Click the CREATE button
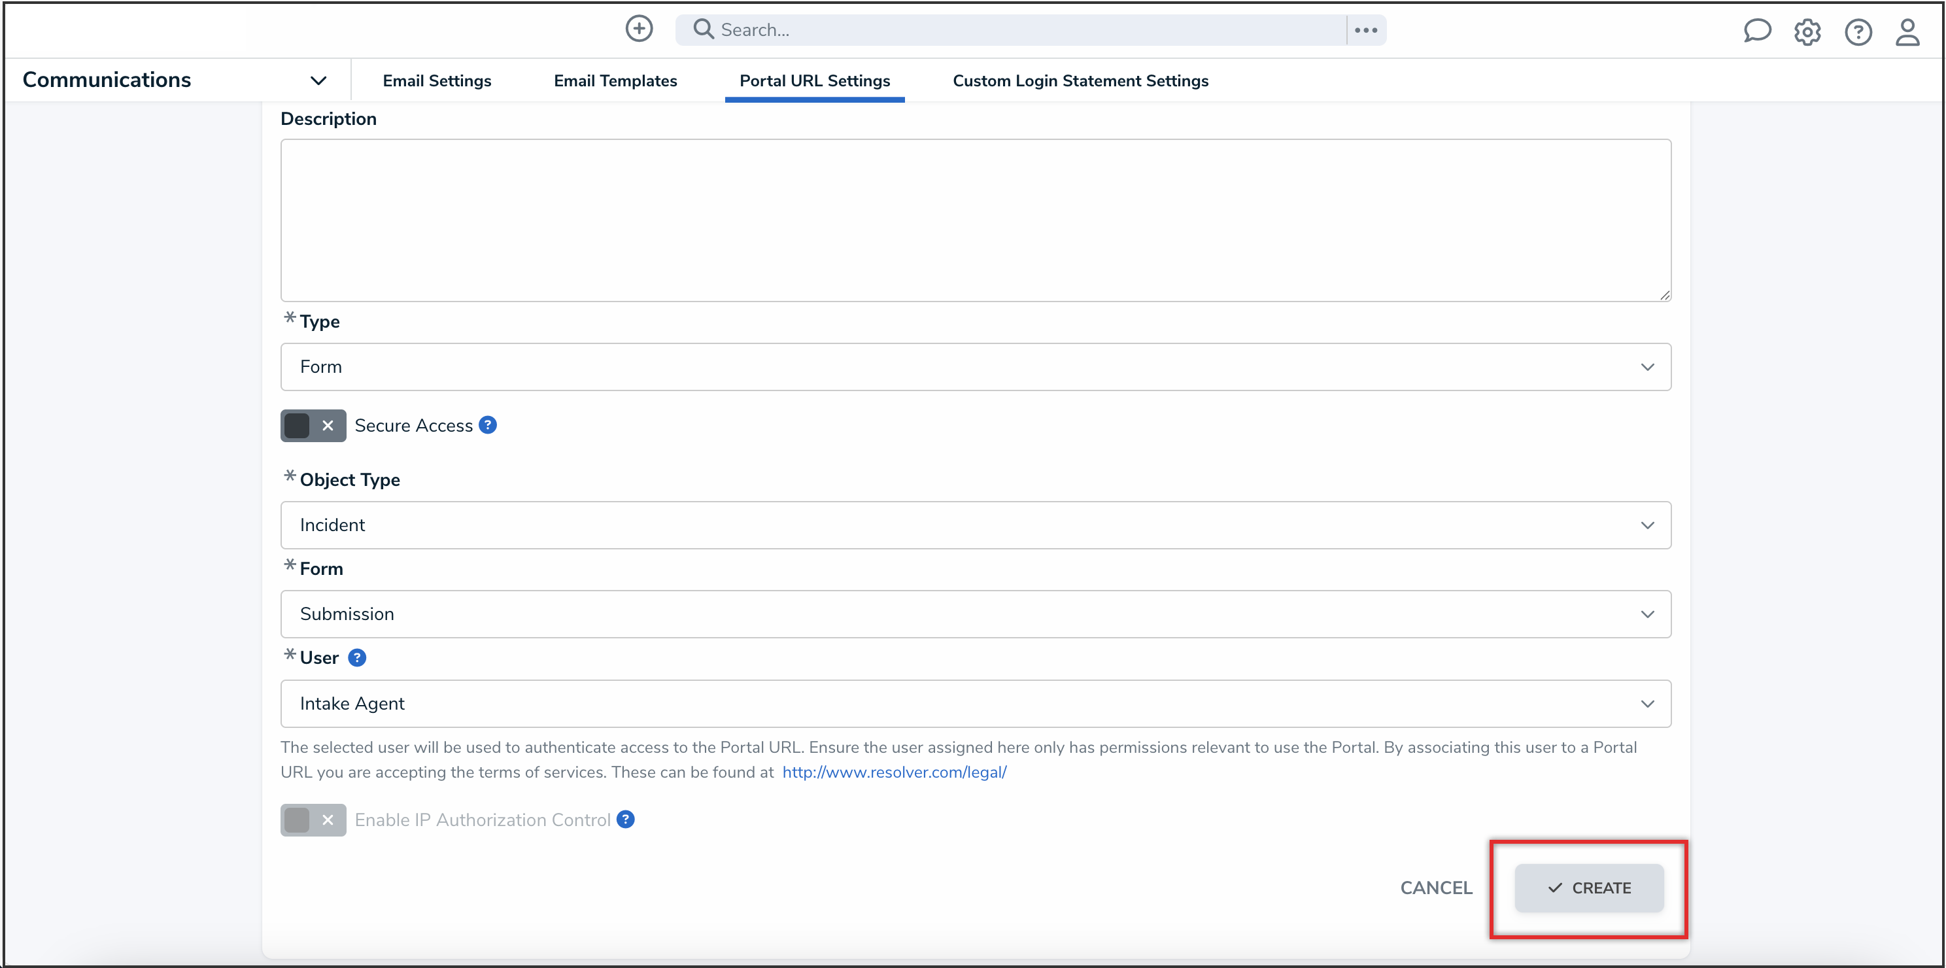The width and height of the screenshot is (1946, 968). click(1589, 888)
